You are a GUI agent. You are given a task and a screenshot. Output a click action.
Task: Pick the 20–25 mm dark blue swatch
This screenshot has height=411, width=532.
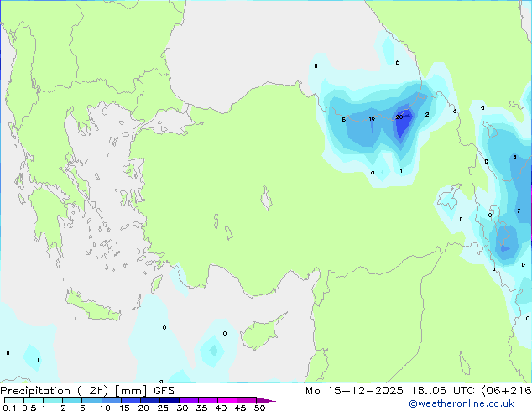(x=150, y=400)
